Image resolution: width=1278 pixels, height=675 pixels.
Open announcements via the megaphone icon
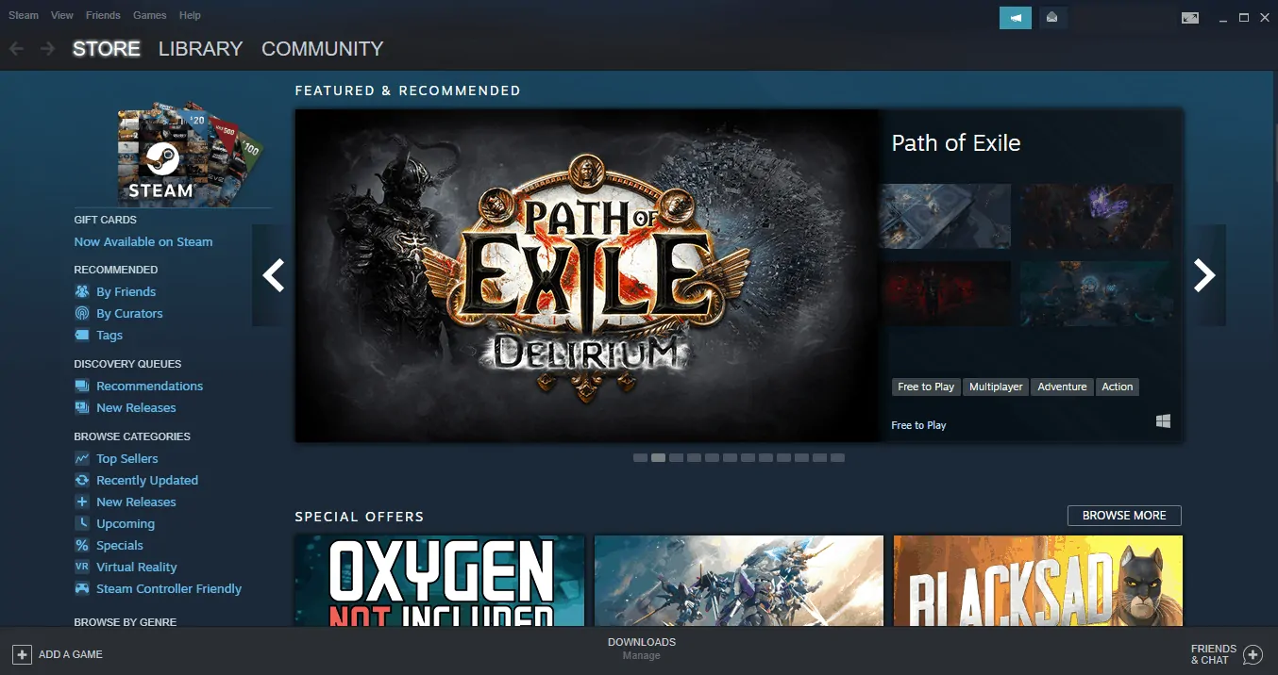pos(1016,17)
